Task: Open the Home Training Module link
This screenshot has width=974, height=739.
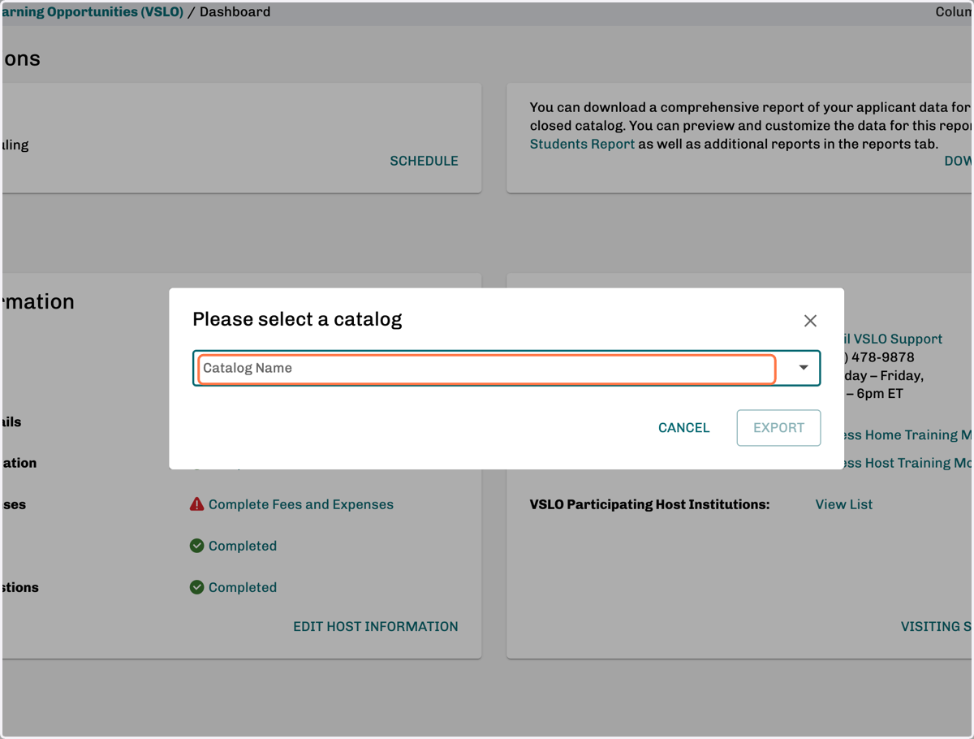Action: (x=907, y=435)
